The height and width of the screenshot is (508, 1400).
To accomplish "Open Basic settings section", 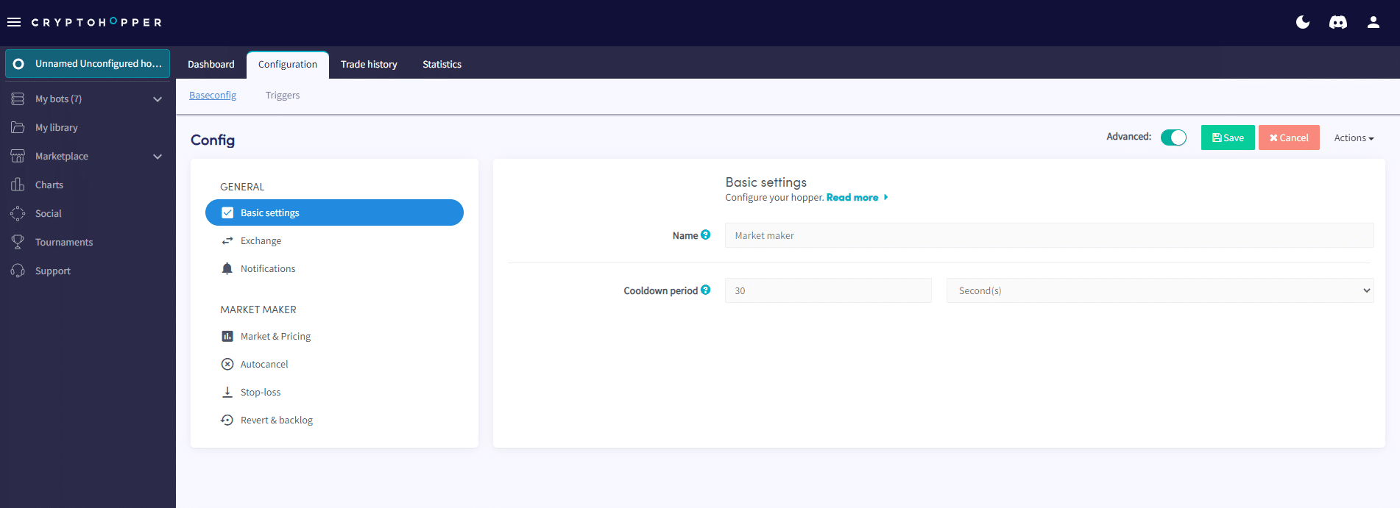I will pyautogui.click(x=334, y=212).
